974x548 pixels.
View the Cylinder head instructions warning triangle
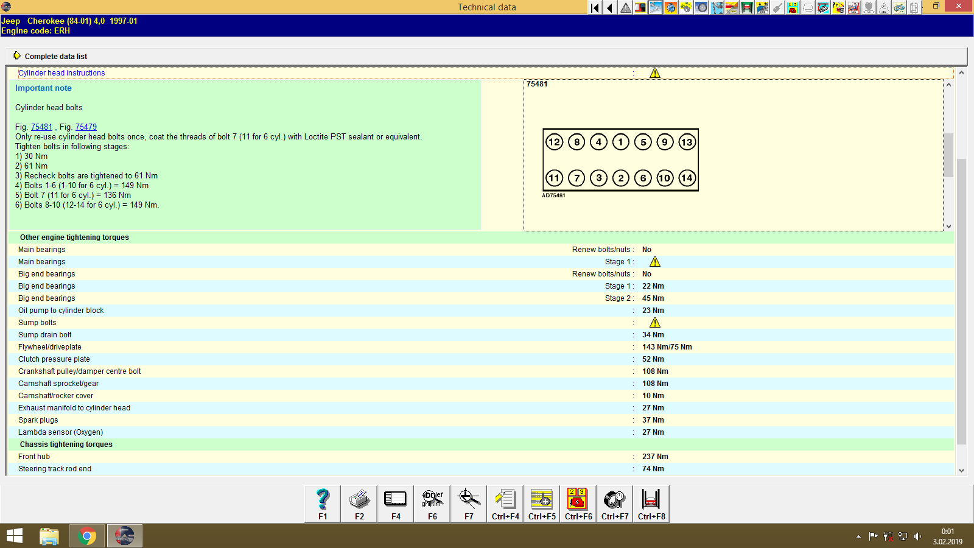[x=655, y=72]
